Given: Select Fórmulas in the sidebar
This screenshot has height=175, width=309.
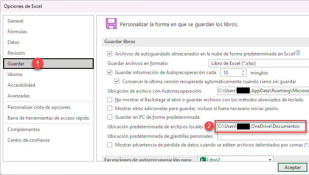Looking at the screenshot, I should pos(17,32).
